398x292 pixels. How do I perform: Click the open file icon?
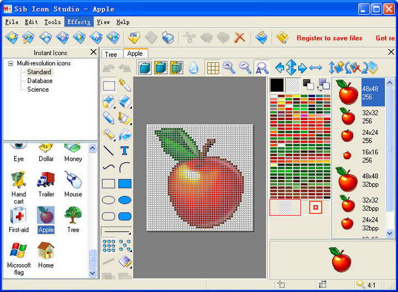[134, 38]
